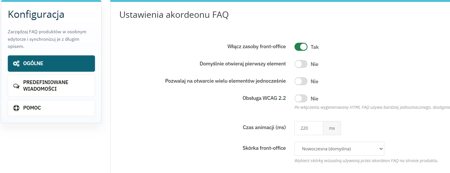Click the "Konfiguracja" sidebar title
This screenshot has height=173, width=450.
click(36, 14)
